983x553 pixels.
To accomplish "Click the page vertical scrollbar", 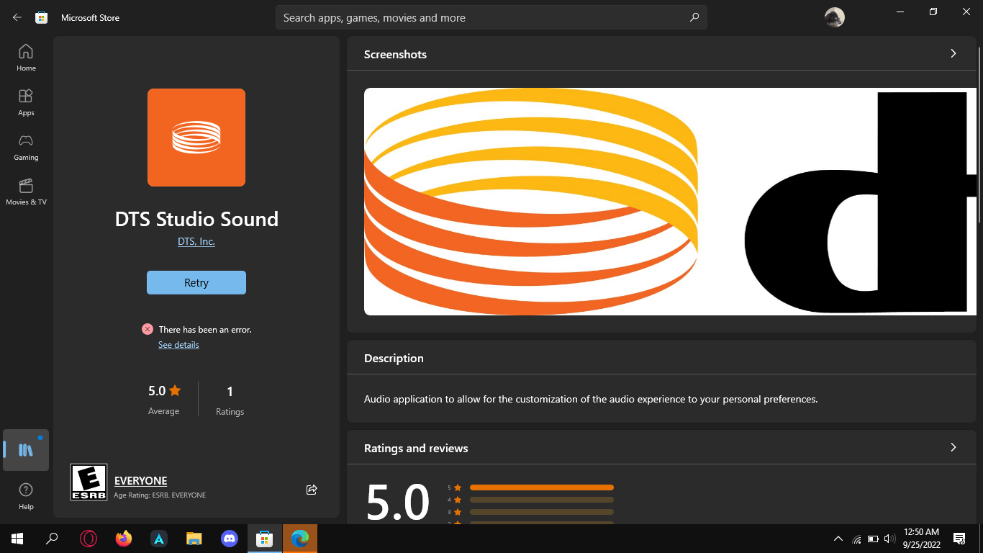I will click(979, 135).
